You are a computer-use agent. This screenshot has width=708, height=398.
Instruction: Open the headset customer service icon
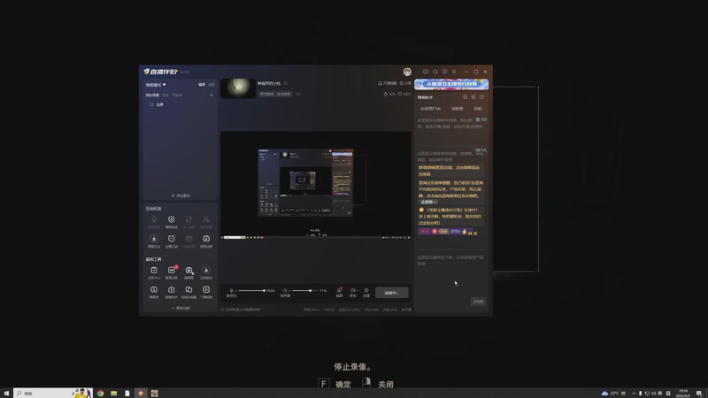435,72
